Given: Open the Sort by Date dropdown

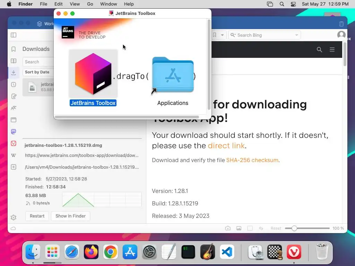Looking at the screenshot, I should [x=38, y=72].
